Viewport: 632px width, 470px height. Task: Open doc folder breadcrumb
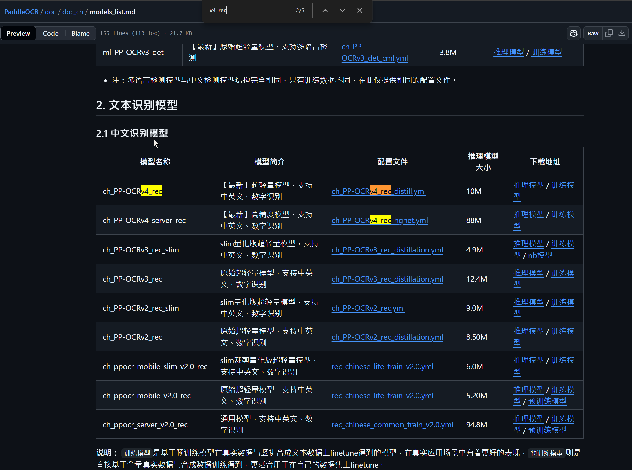[x=50, y=12]
